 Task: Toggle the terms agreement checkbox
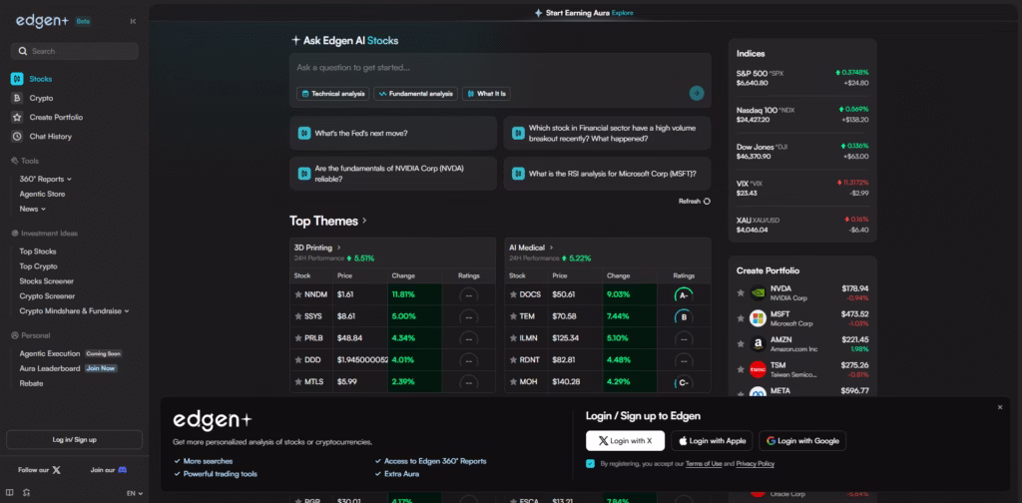pyautogui.click(x=591, y=464)
